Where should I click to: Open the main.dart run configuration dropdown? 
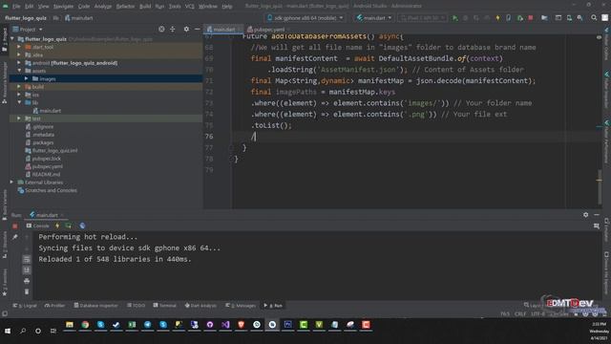pyautogui.click(x=374, y=18)
